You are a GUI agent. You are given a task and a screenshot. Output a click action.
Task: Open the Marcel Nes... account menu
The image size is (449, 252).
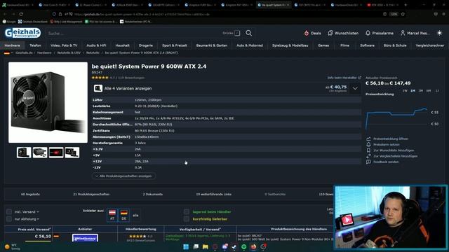coord(415,33)
